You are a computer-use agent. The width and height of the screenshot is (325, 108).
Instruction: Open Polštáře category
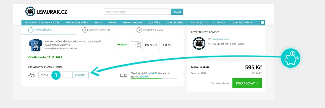[155, 22]
